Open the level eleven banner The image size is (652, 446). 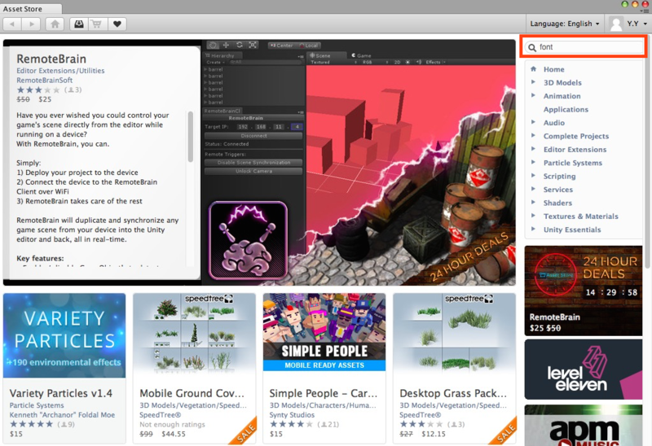click(x=584, y=369)
